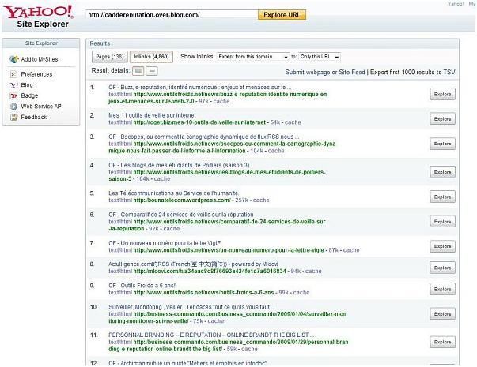Open the Web Service API link
The height and width of the screenshot is (367, 477).
[42, 107]
